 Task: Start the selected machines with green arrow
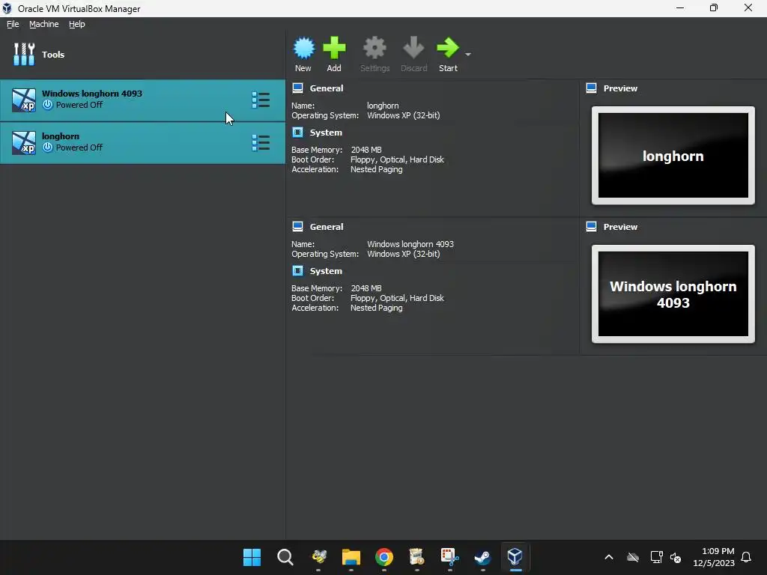pos(448,48)
